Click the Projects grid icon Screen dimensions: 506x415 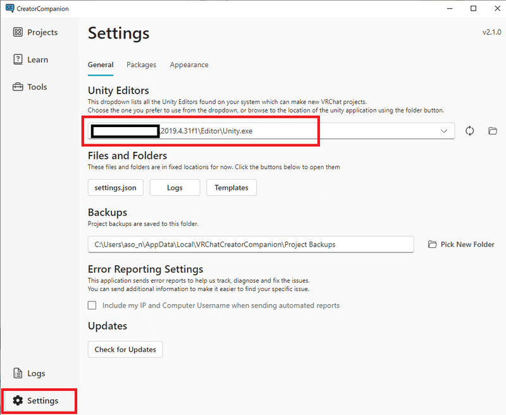[x=18, y=32]
